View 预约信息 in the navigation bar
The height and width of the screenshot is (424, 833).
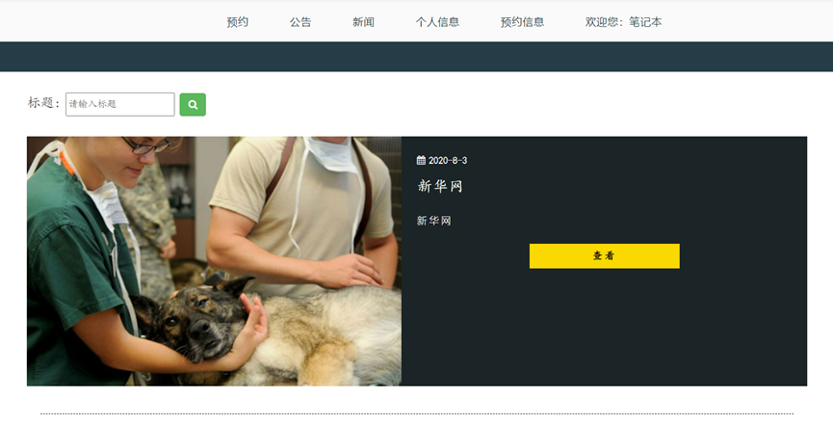tap(522, 22)
